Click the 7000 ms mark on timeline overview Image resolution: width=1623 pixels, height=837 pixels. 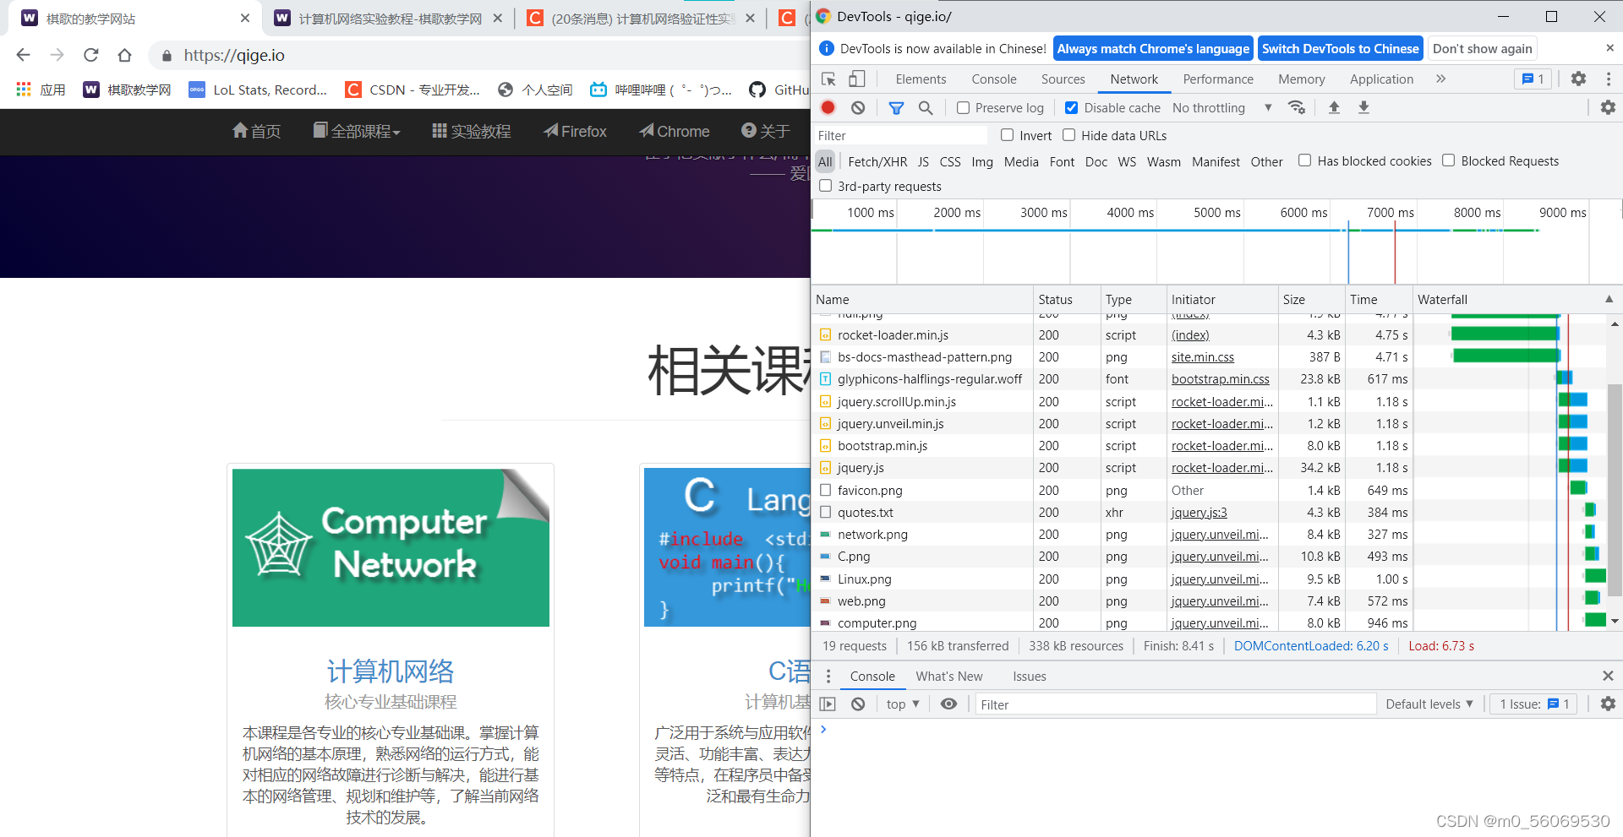tap(1390, 213)
